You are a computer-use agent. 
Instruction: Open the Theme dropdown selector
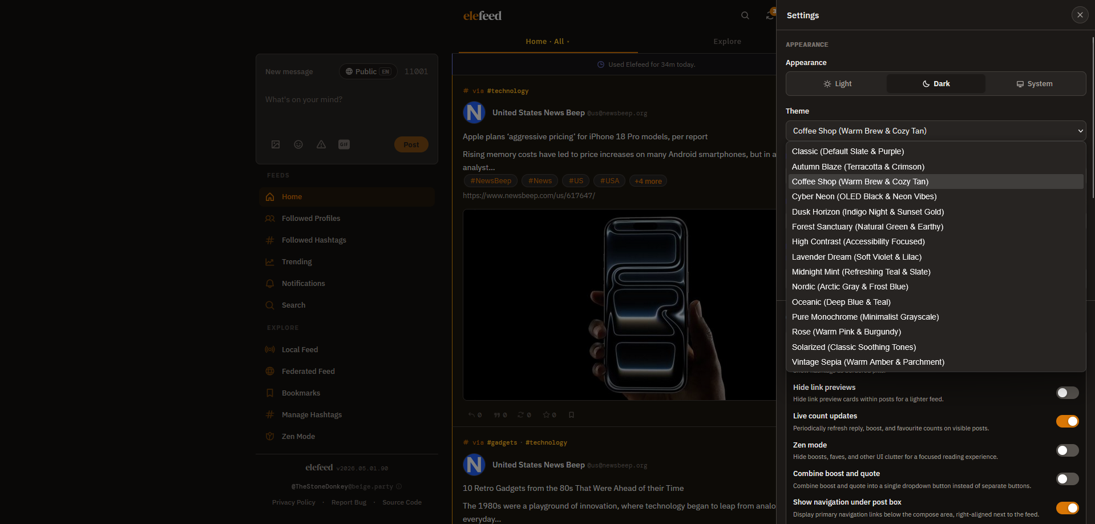[936, 131]
